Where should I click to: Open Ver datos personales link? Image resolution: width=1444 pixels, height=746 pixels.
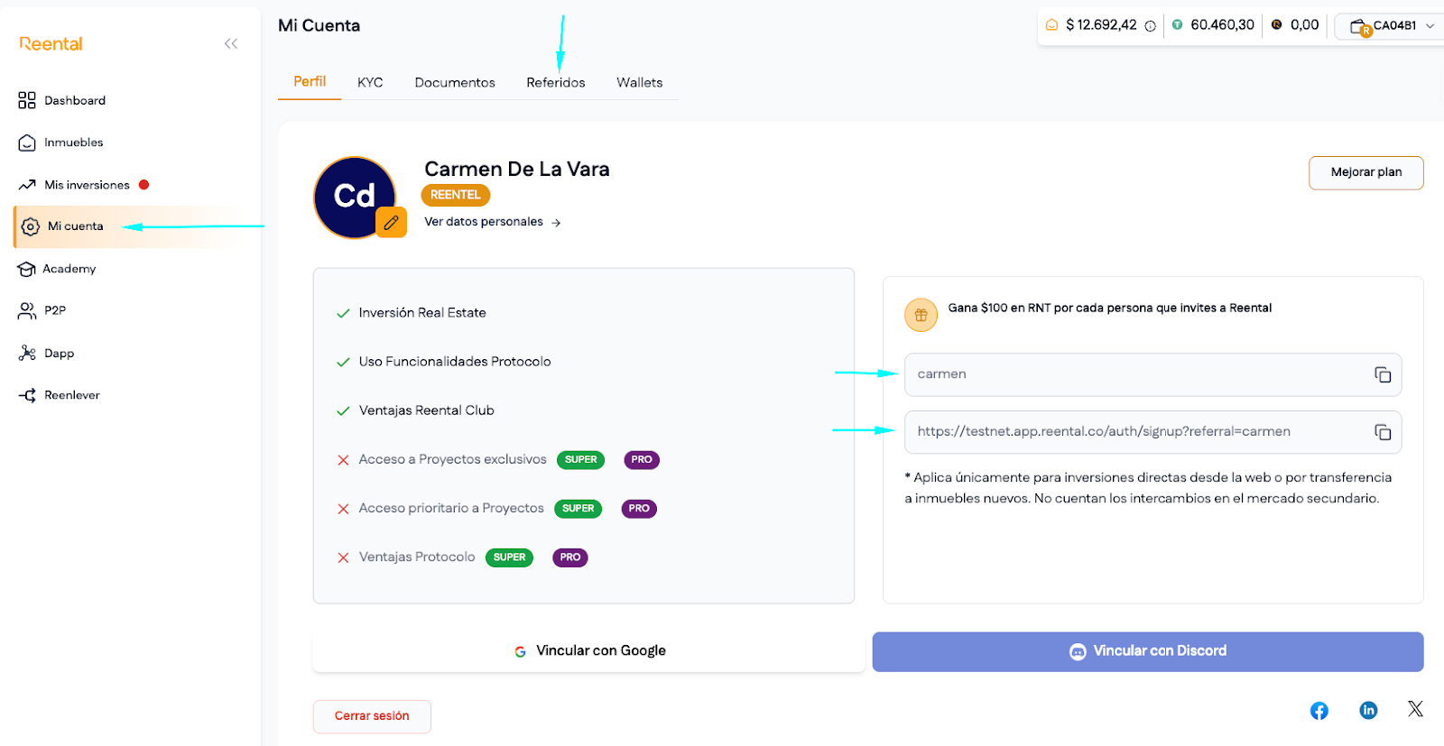click(x=493, y=222)
